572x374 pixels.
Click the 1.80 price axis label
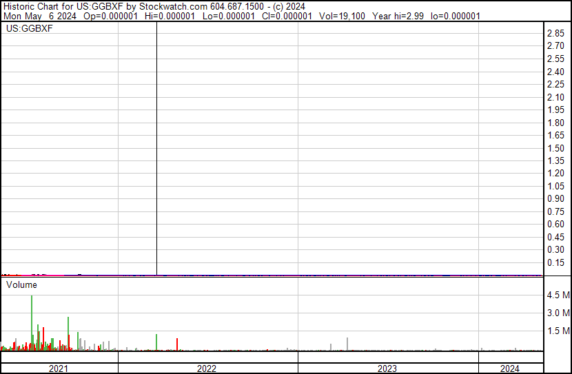pyautogui.click(x=555, y=123)
